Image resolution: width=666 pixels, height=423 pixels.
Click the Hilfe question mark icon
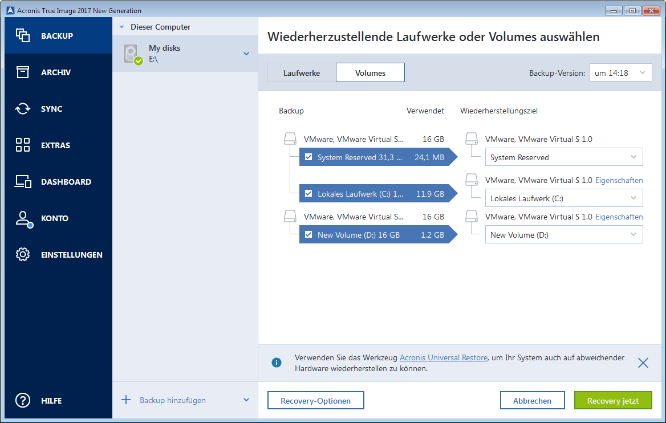pyautogui.click(x=22, y=400)
